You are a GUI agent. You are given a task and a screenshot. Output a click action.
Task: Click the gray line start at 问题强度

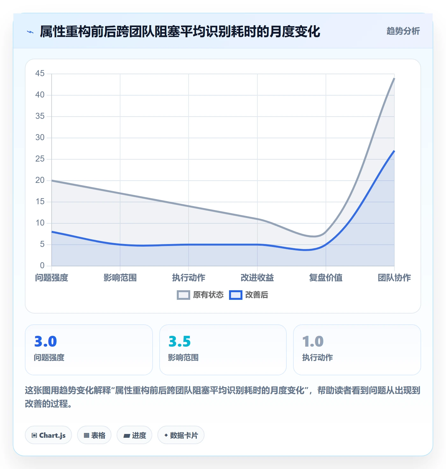[x=52, y=181]
